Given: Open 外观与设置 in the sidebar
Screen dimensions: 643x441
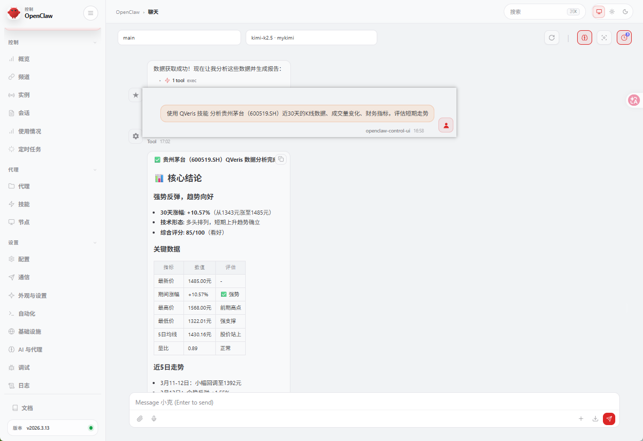Looking at the screenshot, I should (52, 296).
